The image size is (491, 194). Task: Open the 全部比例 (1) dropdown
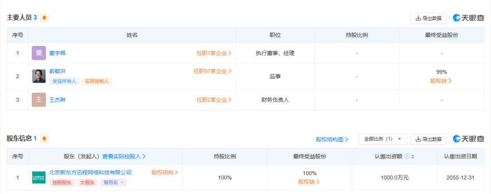tap(383, 139)
